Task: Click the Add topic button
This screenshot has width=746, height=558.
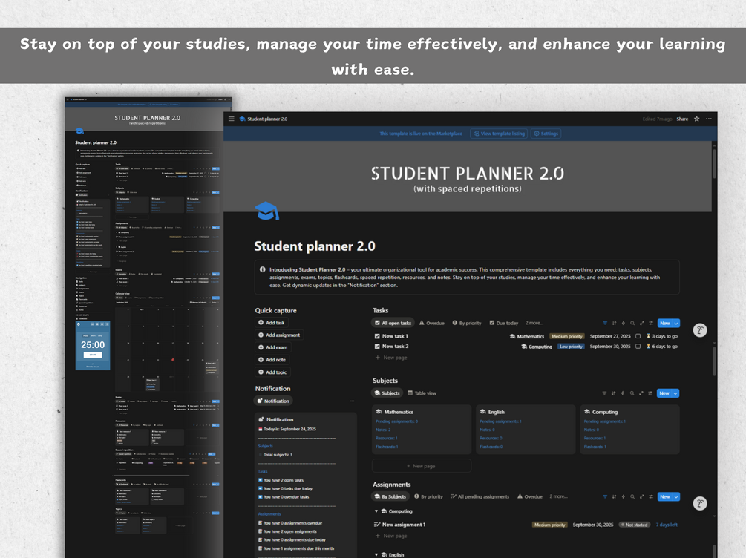Action: (272, 372)
